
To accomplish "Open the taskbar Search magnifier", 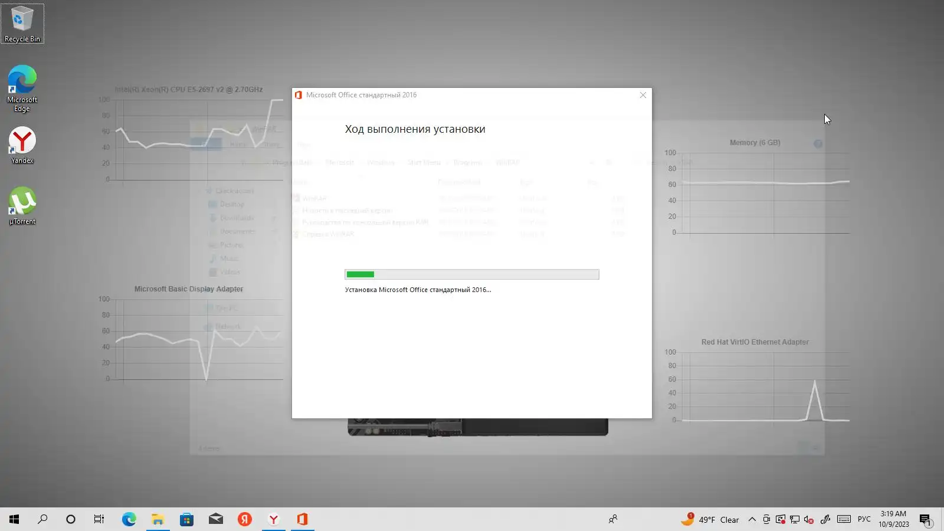I will (x=42, y=519).
